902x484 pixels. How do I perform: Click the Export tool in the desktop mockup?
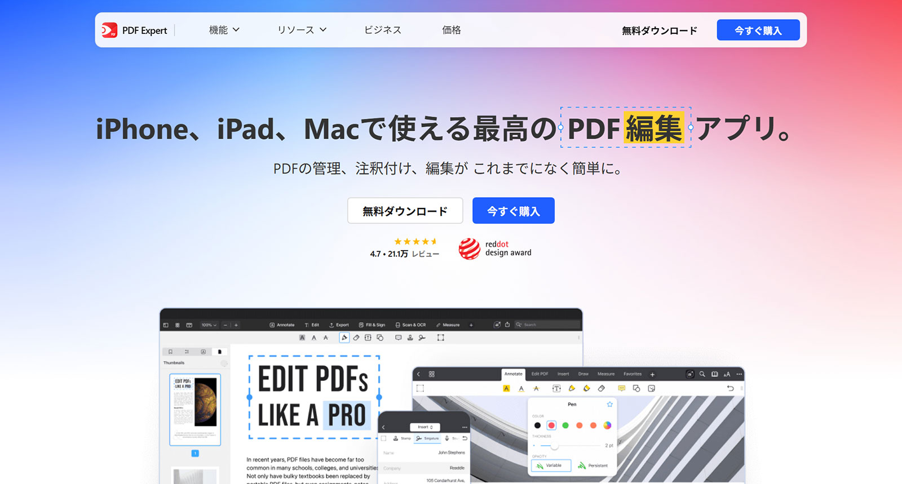tap(339, 325)
